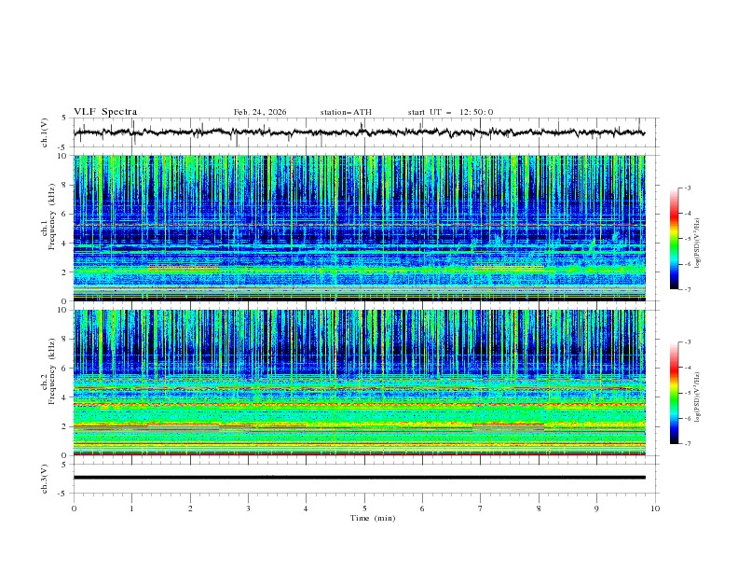Click inside the ch.2 spectrogram panel

click(359, 383)
